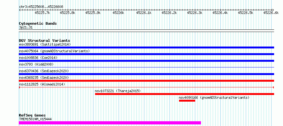Image resolution: width=283 pixels, height=126 pixels.
Task: Click the nsv4090166 (gnomADStructuralVariants) label
Action: coord(214,98)
